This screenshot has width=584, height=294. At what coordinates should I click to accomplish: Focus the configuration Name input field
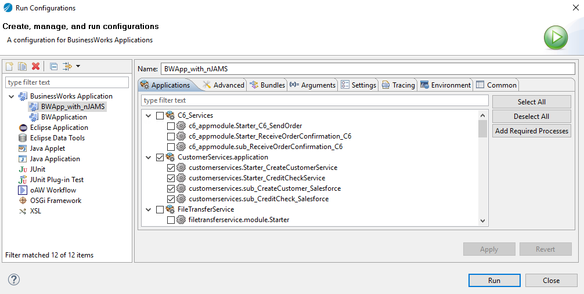368,69
